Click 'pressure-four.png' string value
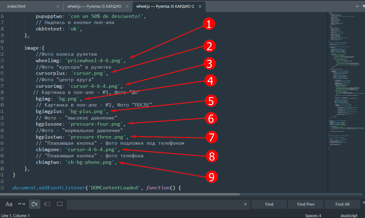 (x=96, y=124)
